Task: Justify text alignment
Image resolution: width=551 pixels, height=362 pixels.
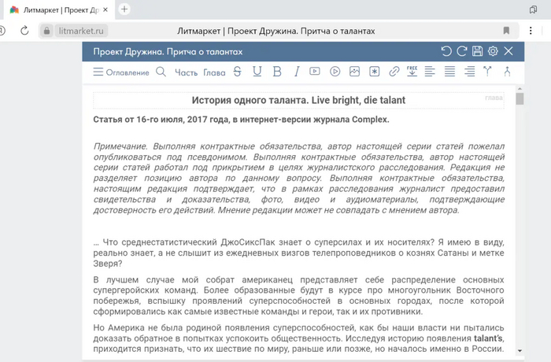Action: click(x=449, y=72)
